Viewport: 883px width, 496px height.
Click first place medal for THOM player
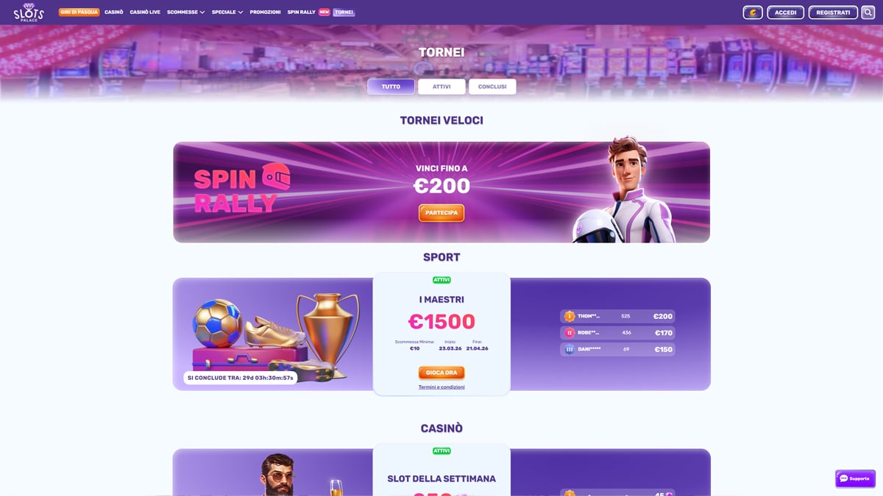pos(569,316)
